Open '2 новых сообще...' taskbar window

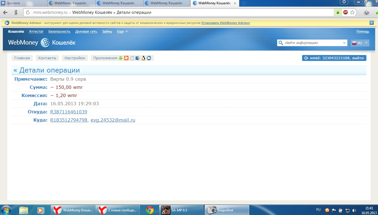click(x=117, y=210)
